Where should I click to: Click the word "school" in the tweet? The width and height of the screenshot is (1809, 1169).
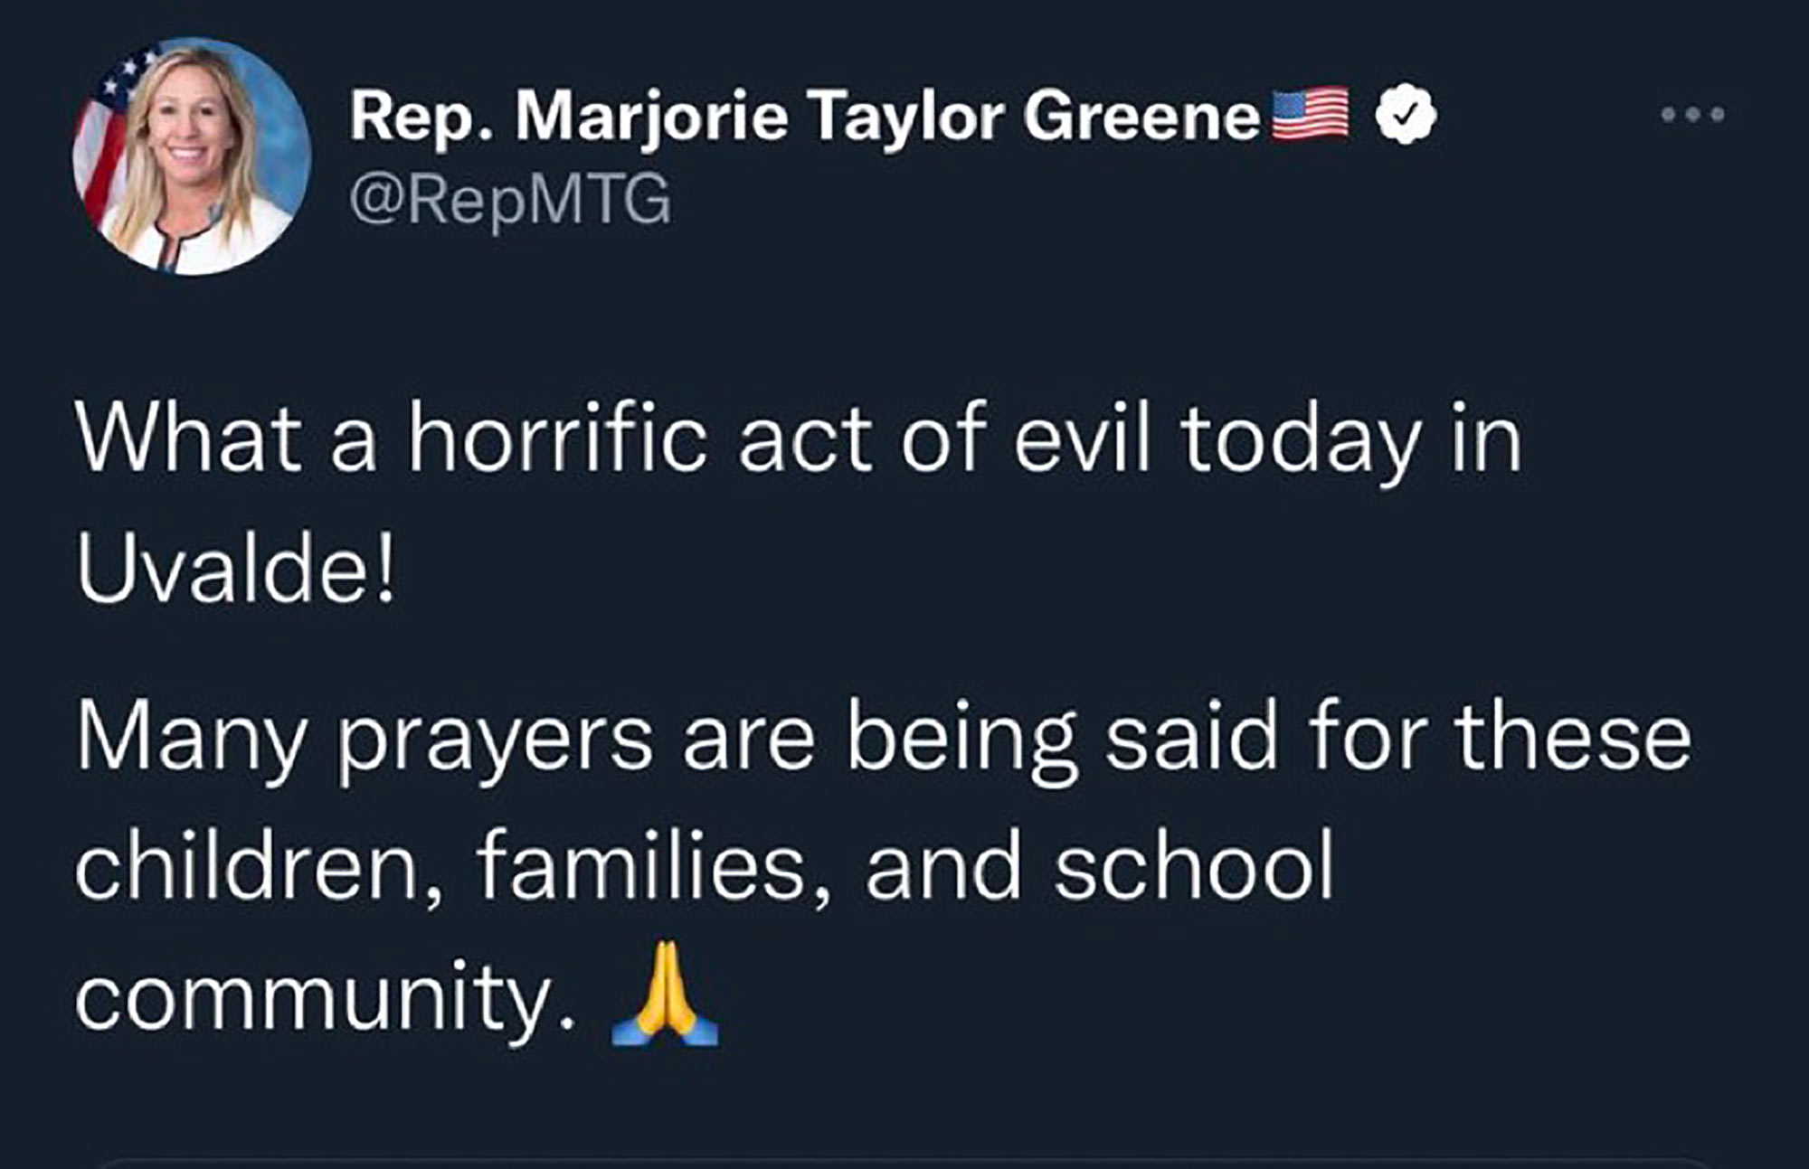[x=1194, y=866]
